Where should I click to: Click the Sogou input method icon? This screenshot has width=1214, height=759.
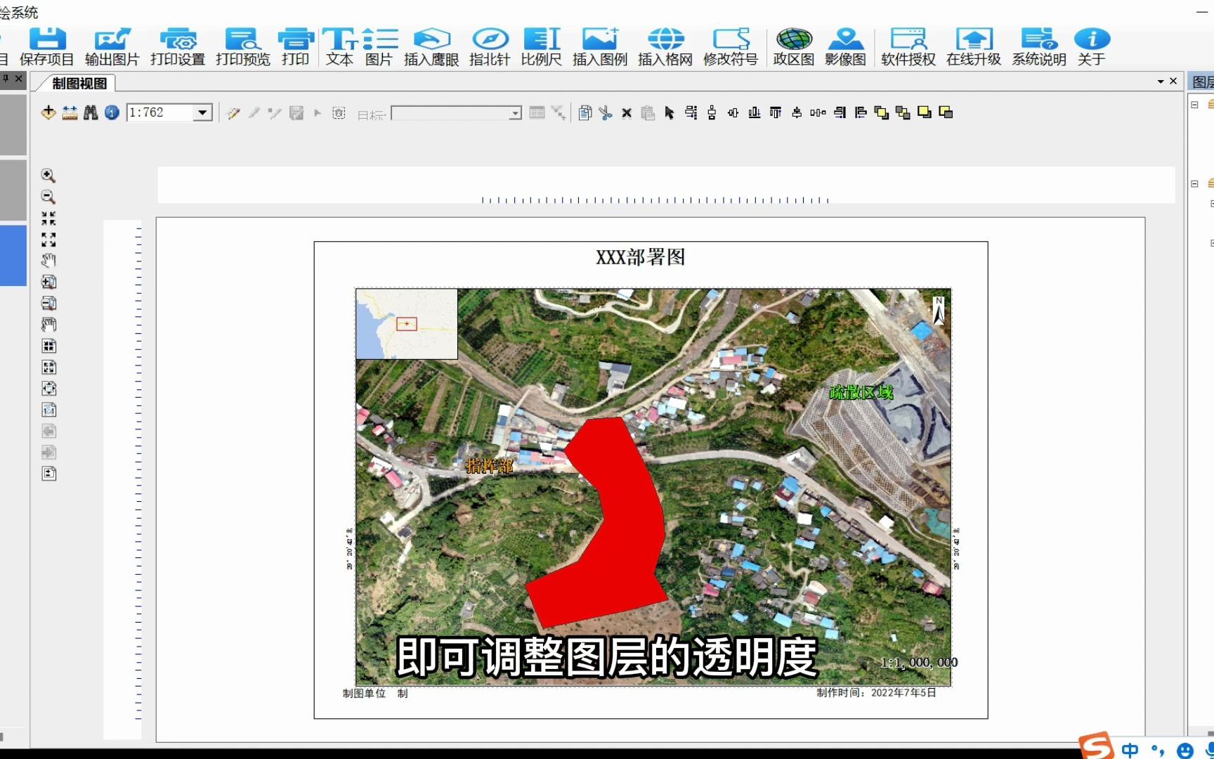point(1096,746)
